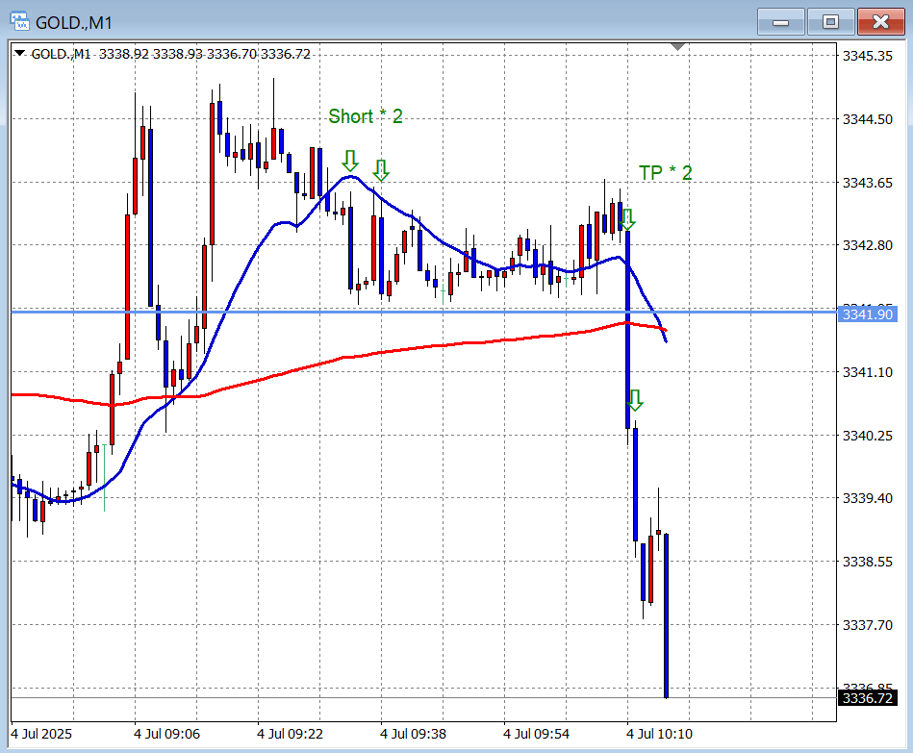Screen dimensions: 913x753
Task: Select the 'TP * 2' text label
Action: tap(666, 173)
